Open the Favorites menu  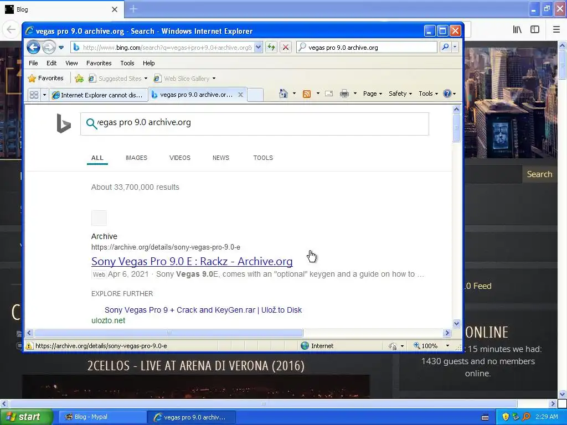point(99,63)
